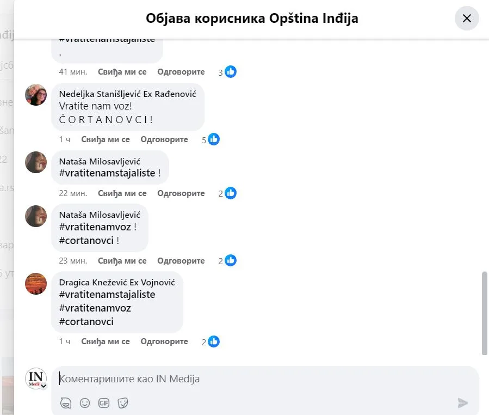Open the GIF picker icon

tap(104, 403)
